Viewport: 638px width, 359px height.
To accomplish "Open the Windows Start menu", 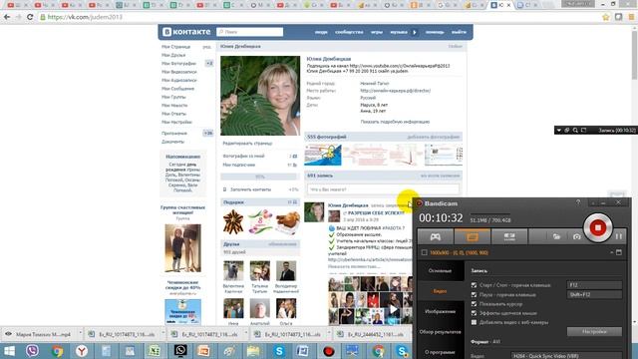I will (x=9, y=351).
